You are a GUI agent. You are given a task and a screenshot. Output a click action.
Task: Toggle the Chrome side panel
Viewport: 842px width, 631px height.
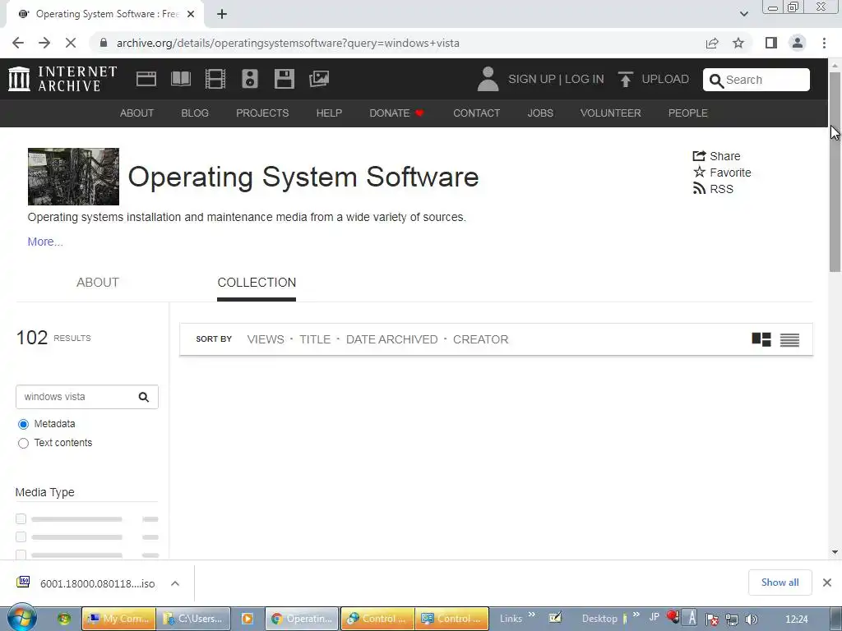pos(771,43)
